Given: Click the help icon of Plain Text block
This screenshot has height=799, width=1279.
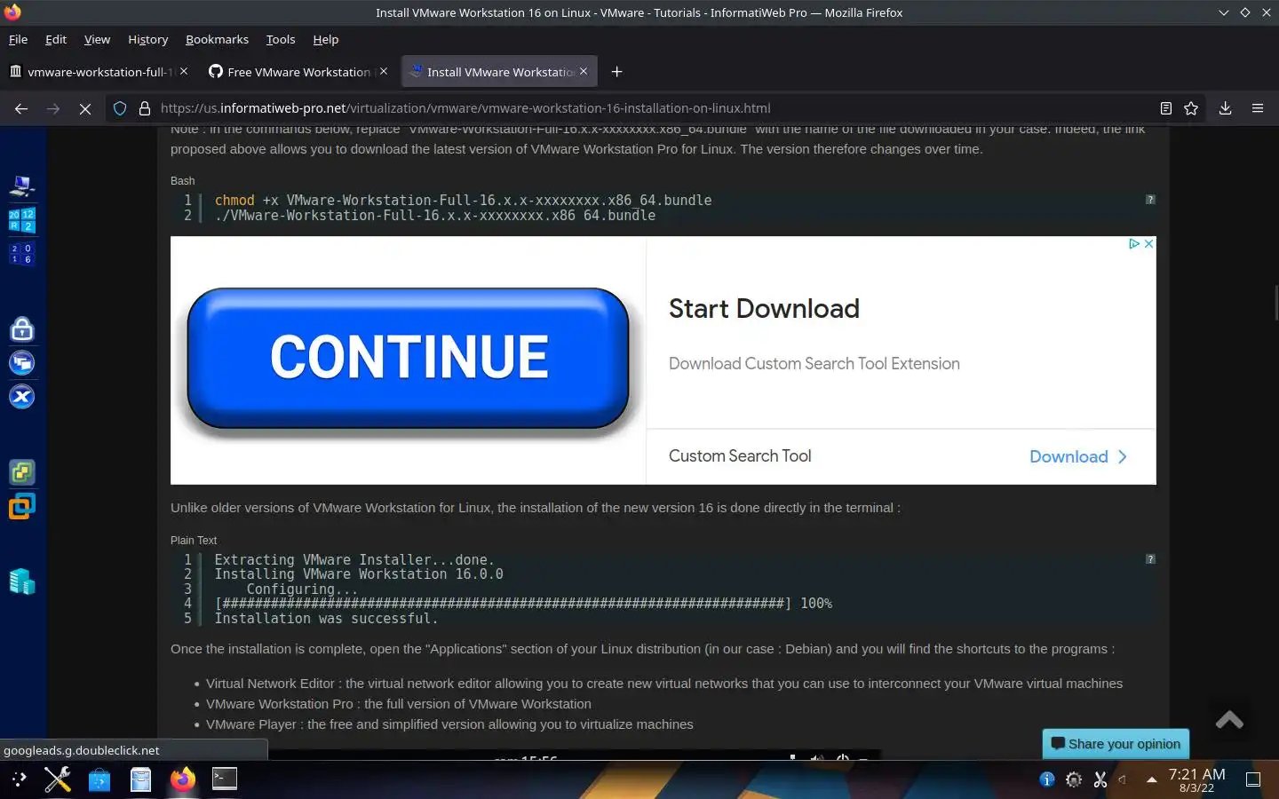Looking at the screenshot, I should pyautogui.click(x=1150, y=559).
